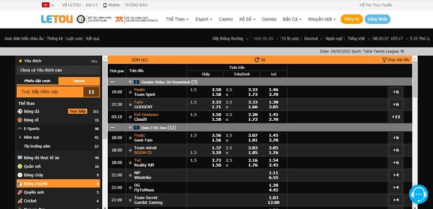Select the Bóng chuyền volleyball category
Screen dimensions: 433x209
[58, 184]
